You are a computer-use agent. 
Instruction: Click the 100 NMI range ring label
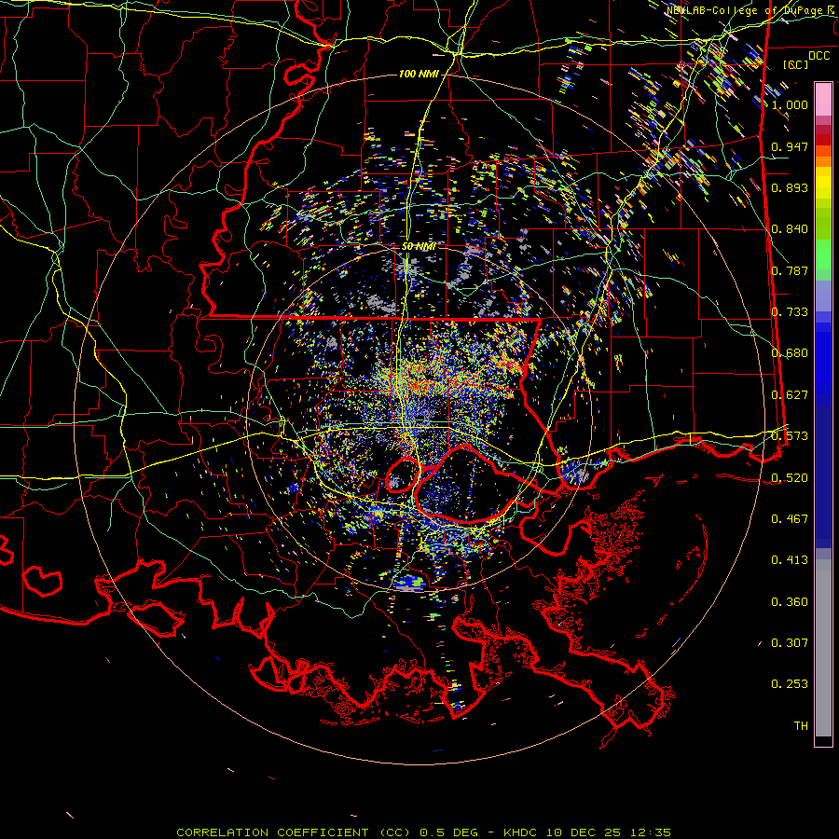pyautogui.click(x=419, y=74)
